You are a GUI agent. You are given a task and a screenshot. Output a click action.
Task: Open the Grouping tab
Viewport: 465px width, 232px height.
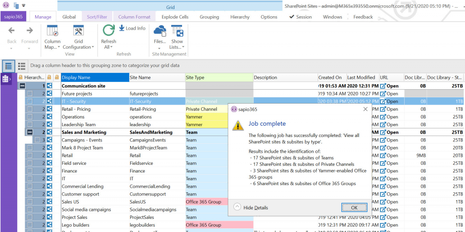210,17
